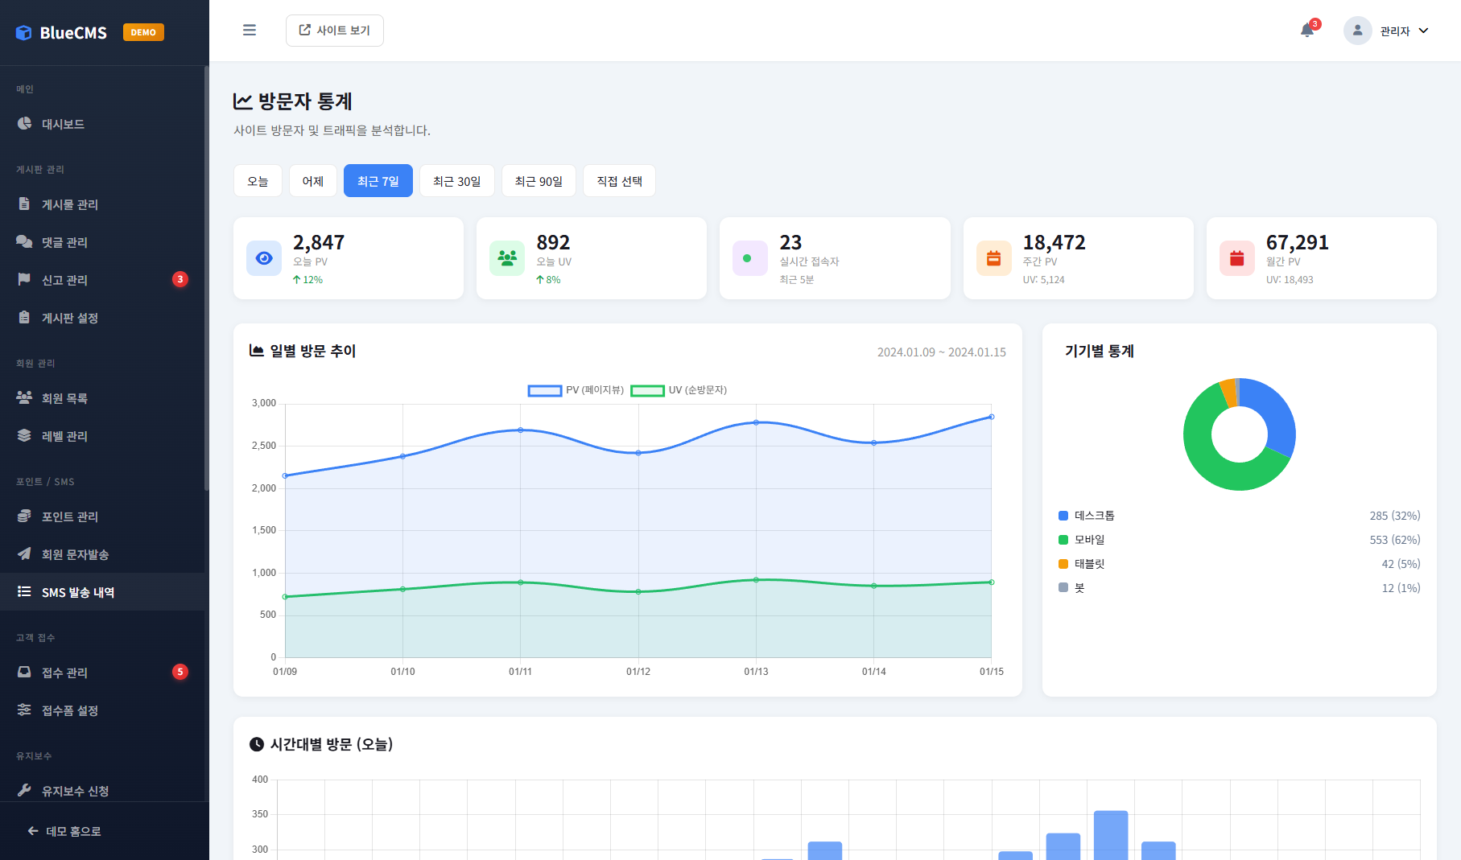Switch to the 최근 30일 tab
Image resolution: width=1461 pixels, height=860 pixels.
(x=456, y=181)
